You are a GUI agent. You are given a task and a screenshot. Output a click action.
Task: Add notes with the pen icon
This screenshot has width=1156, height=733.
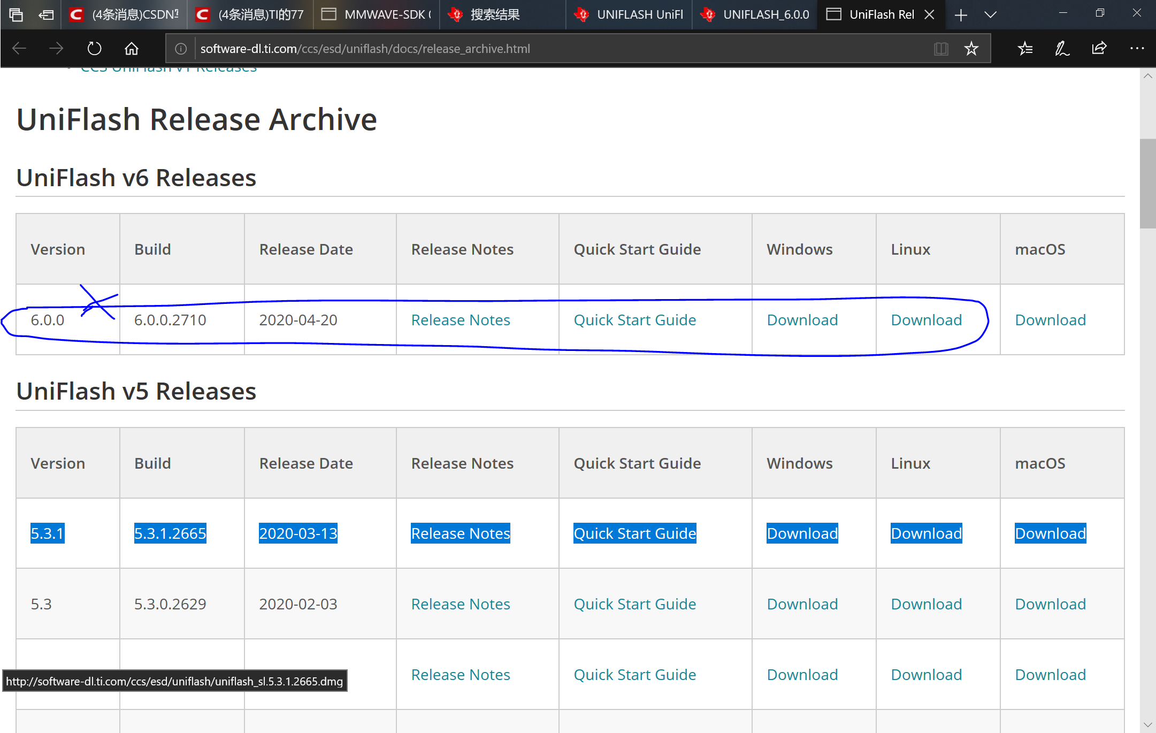coord(1062,49)
